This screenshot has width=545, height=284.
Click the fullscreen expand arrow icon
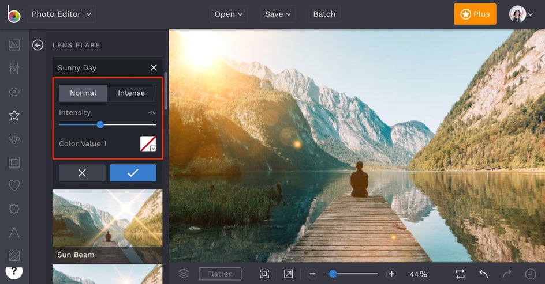[x=288, y=274]
